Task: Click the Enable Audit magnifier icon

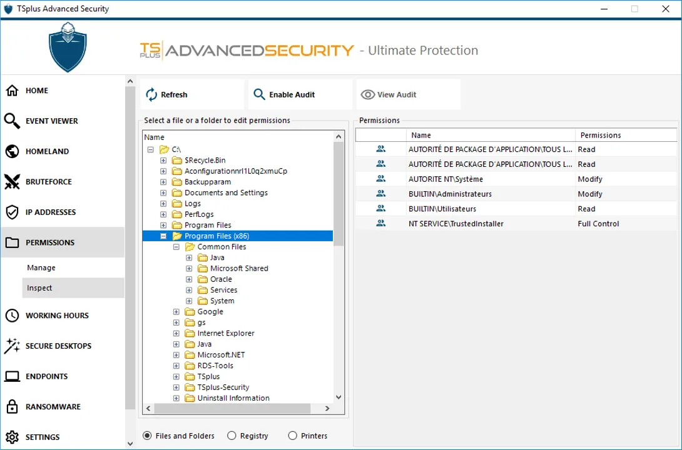Action: pyautogui.click(x=259, y=94)
